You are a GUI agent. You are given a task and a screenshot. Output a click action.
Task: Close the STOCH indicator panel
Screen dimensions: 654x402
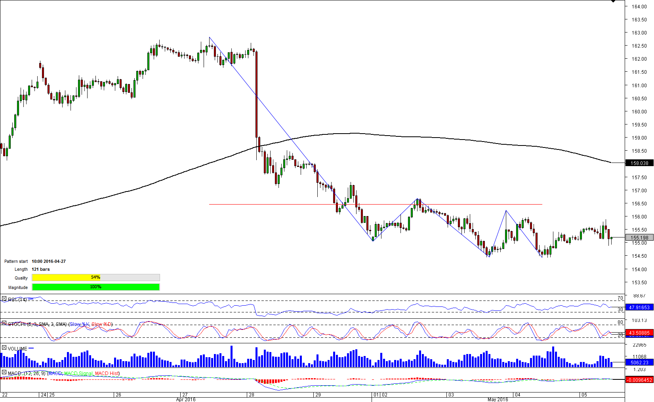(x=4, y=323)
